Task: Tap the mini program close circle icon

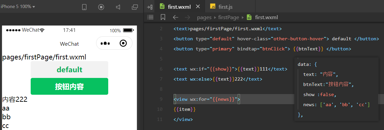Action: pyautogui.click(x=123, y=43)
